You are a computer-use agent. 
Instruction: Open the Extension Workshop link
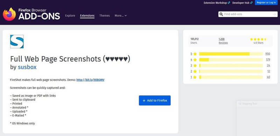[217, 3]
